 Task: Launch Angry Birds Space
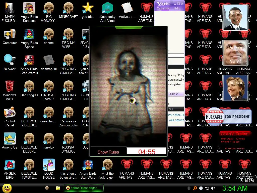[29, 38]
